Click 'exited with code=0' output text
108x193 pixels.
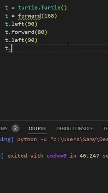pos(37,156)
